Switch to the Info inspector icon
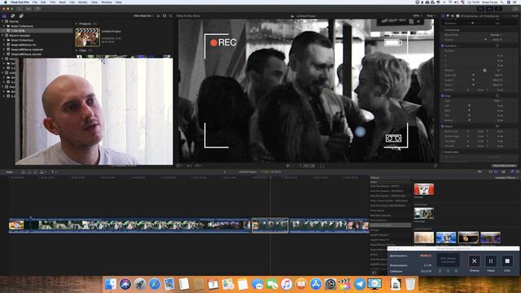This screenshot has height=293, width=521. tap(458, 15)
